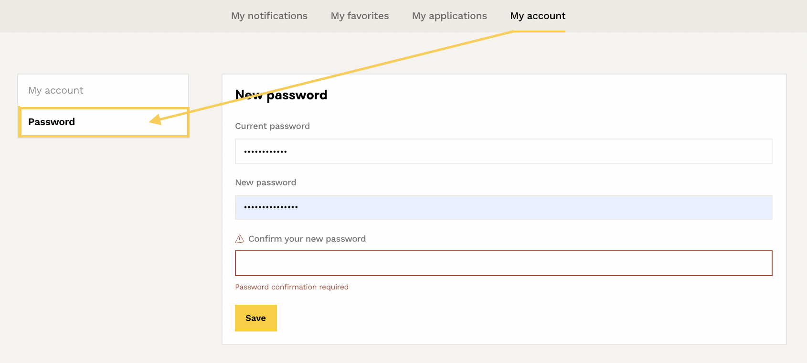This screenshot has height=363, width=807.
Task: Click the "Current password" field label
Action: coord(272,126)
